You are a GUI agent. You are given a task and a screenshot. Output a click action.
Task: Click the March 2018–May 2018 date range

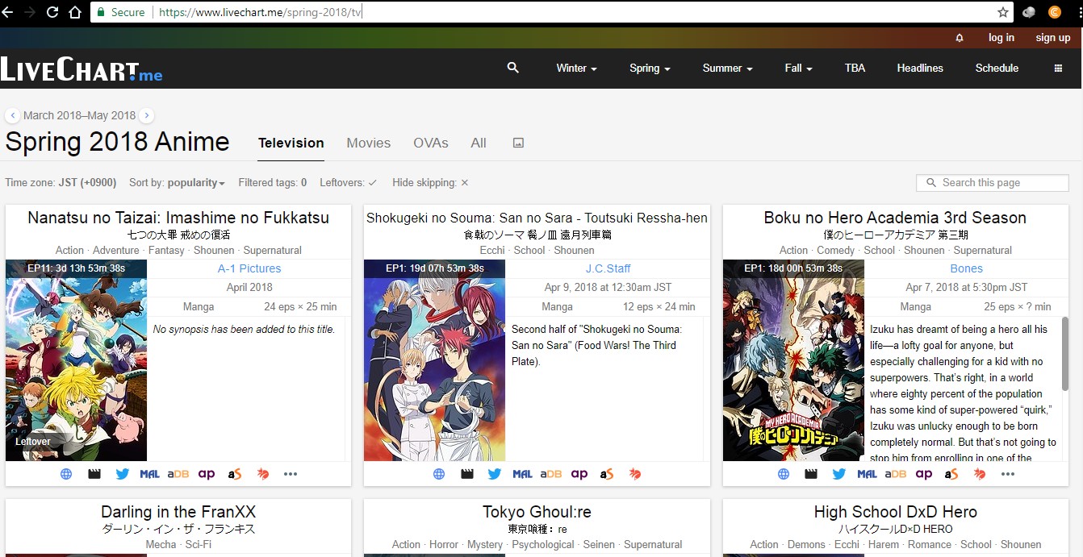click(79, 115)
